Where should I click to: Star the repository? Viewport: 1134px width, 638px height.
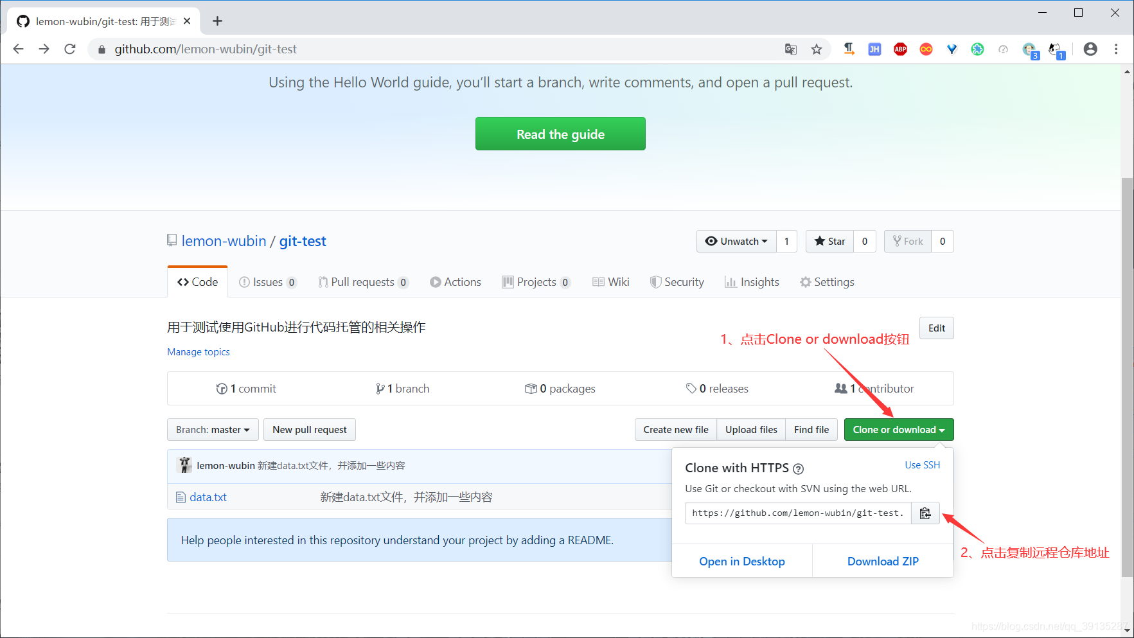[x=829, y=241]
